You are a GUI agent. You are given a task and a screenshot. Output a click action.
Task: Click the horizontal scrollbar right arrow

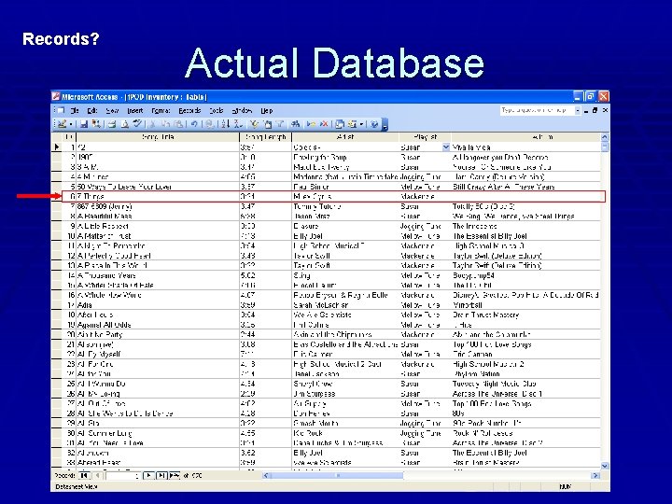595,475
